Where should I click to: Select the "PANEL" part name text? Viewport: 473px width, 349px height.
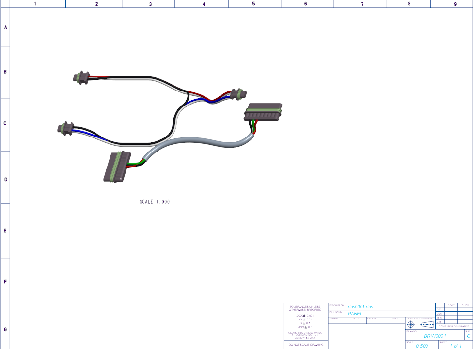[355, 314]
